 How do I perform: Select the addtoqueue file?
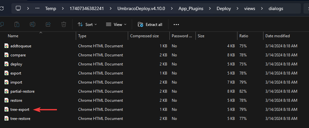(21, 46)
